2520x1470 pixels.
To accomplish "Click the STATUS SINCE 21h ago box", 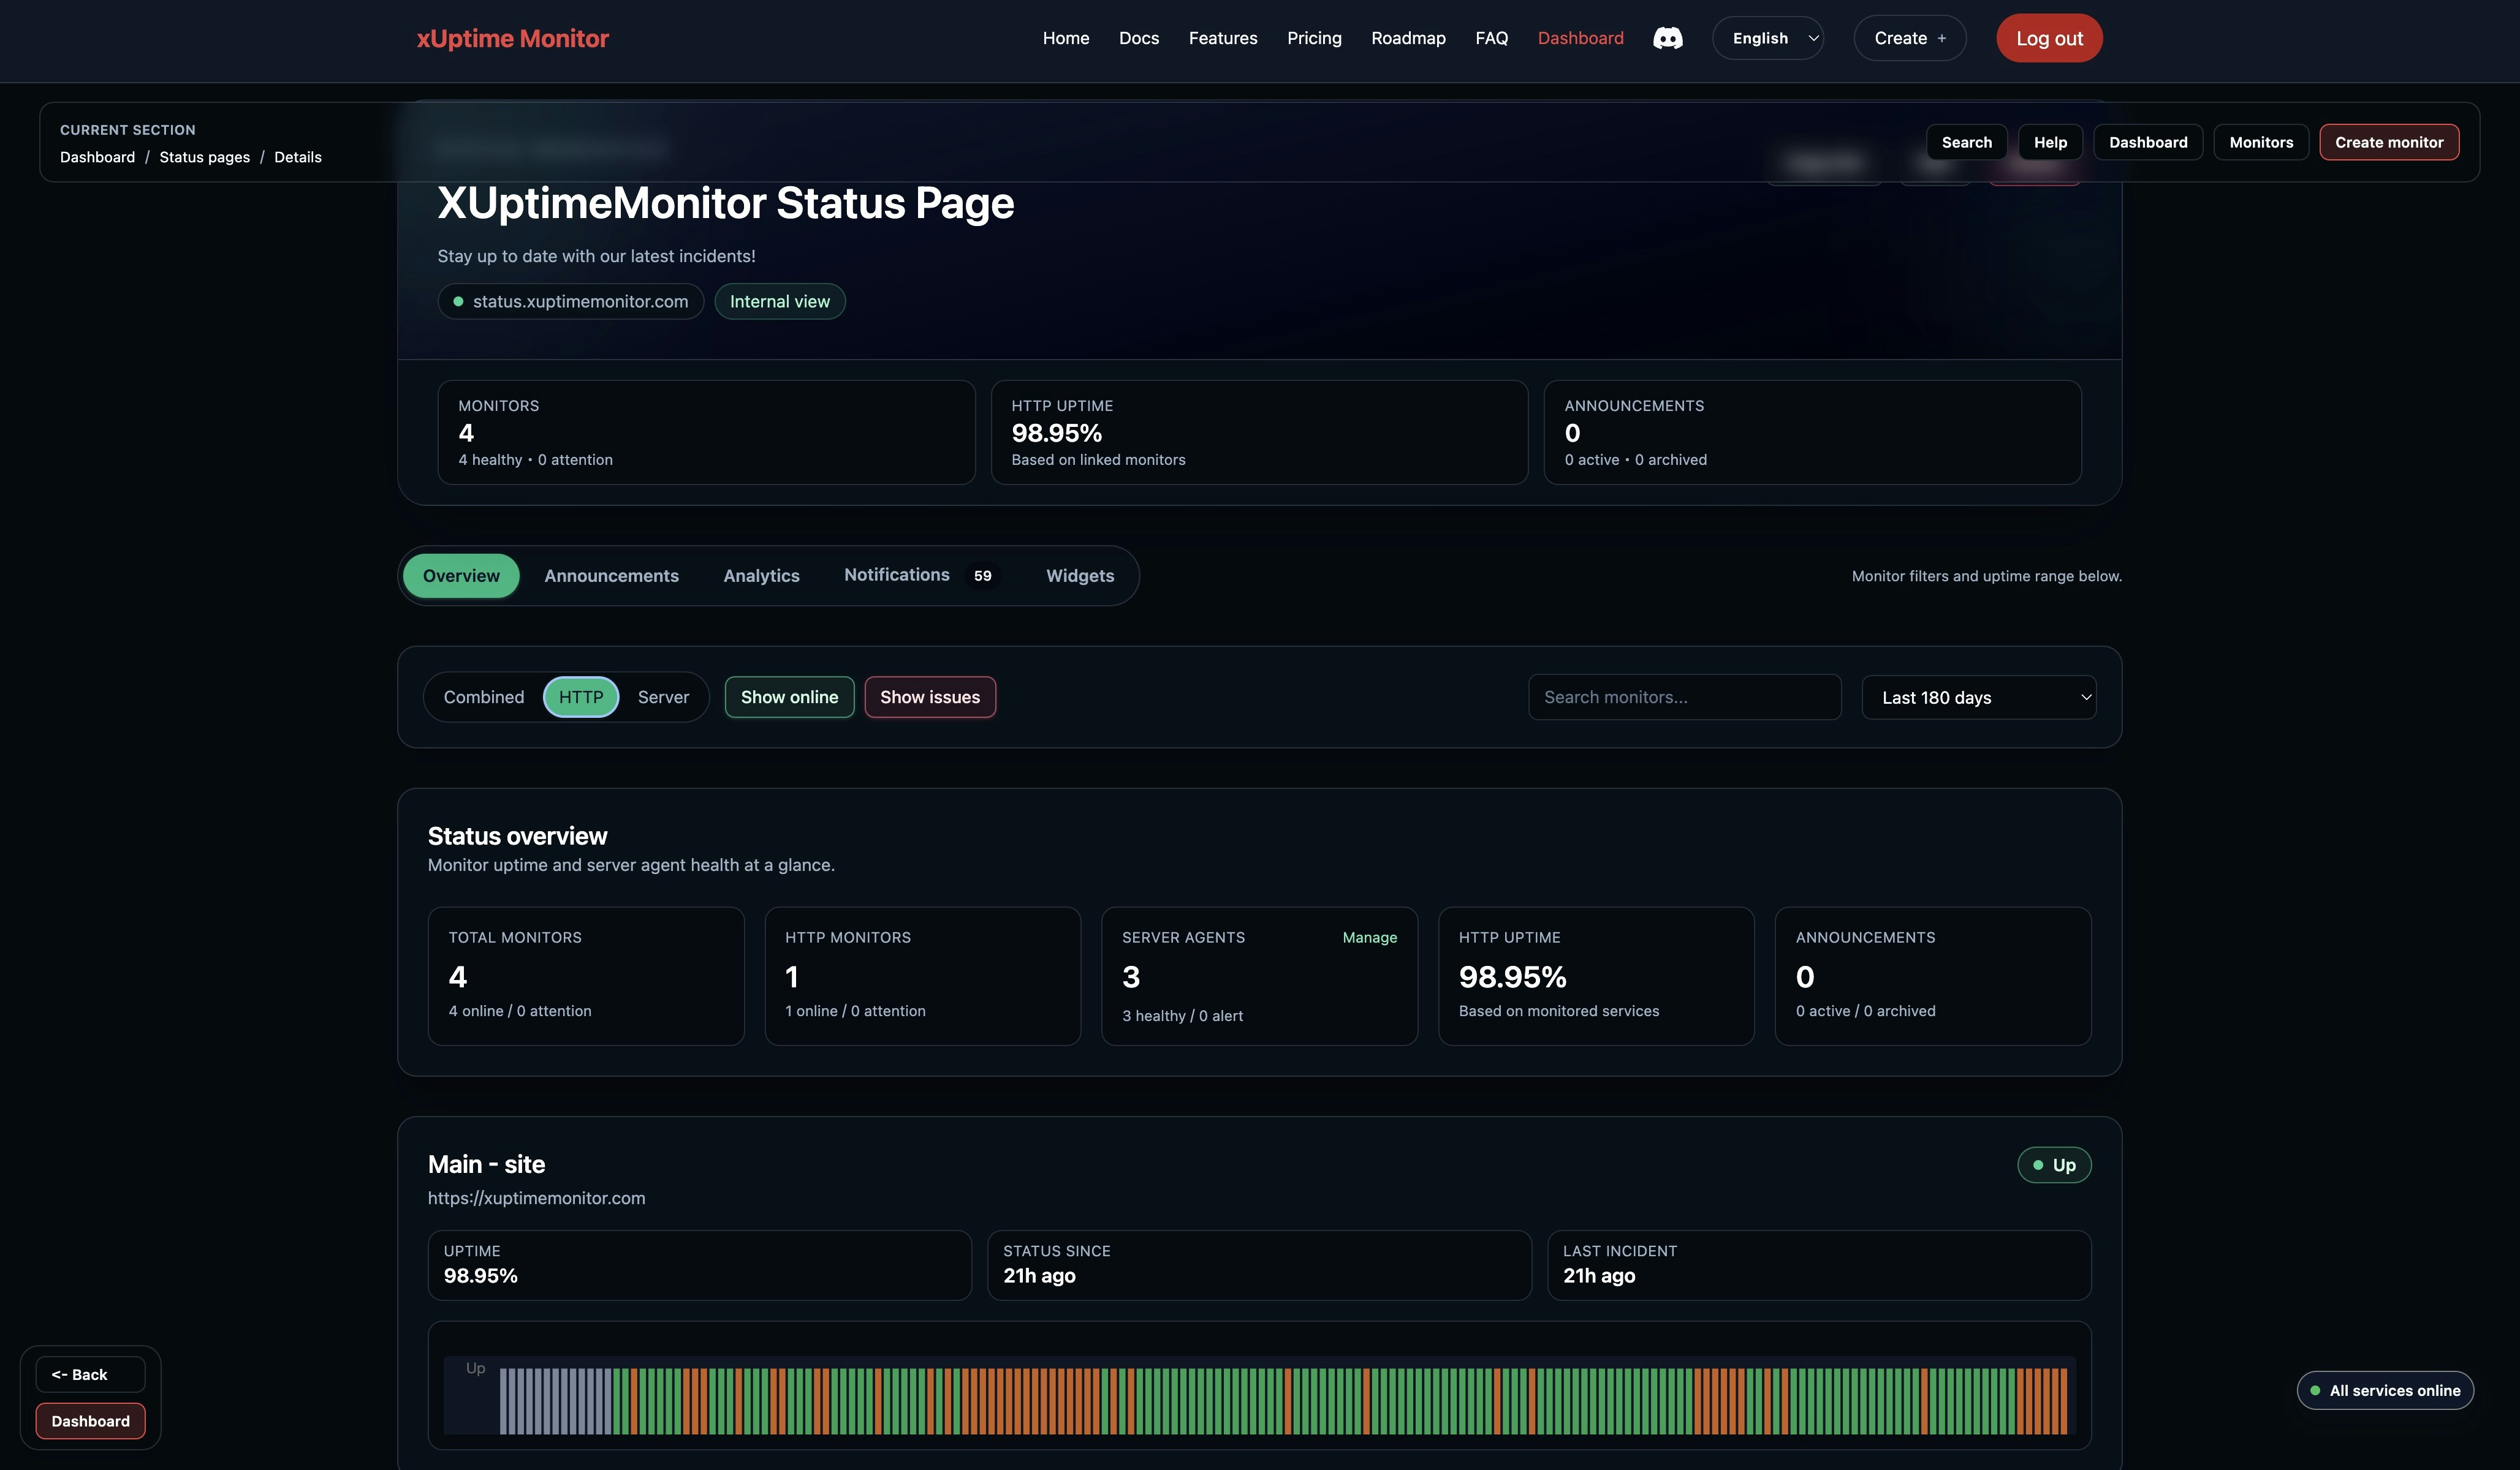I will pos(1259,1265).
